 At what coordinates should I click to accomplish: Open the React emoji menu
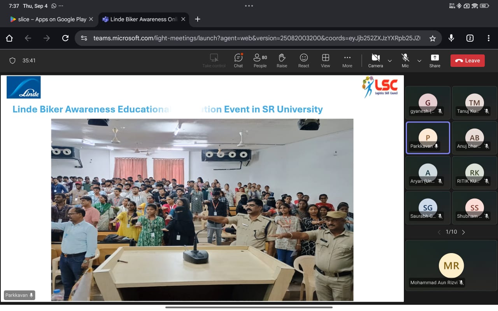coord(303,60)
